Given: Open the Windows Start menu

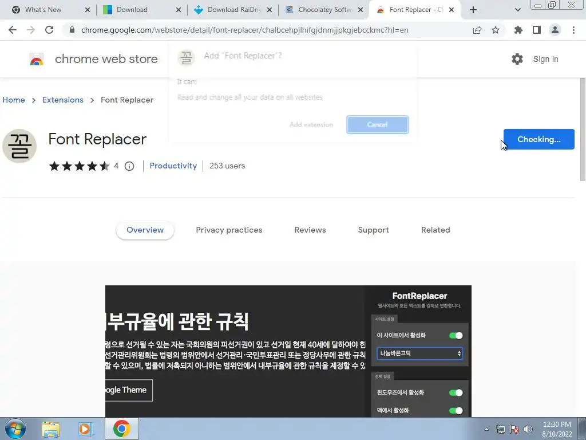Looking at the screenshot, I should (15, 429).
